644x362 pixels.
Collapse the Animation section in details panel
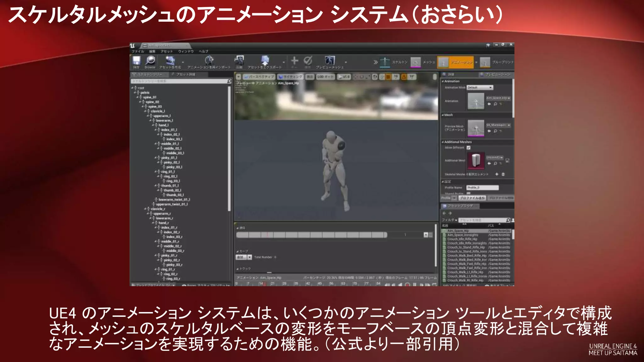pos(442,81)
